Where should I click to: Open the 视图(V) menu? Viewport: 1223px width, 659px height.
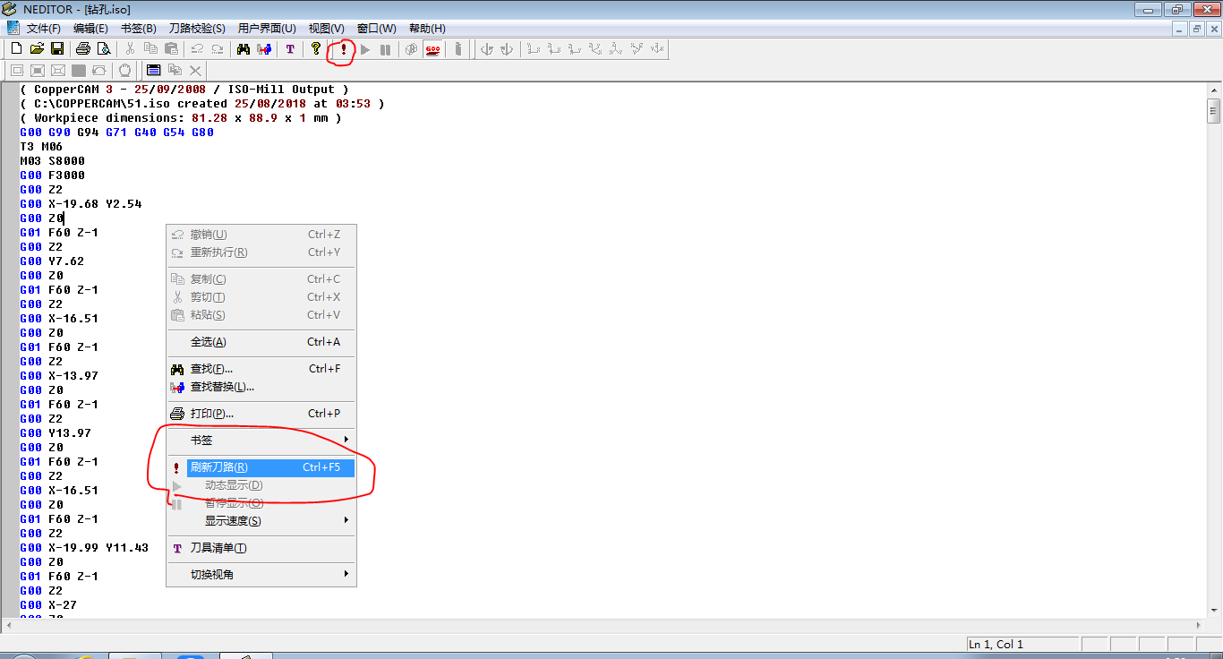pos(326,29)
